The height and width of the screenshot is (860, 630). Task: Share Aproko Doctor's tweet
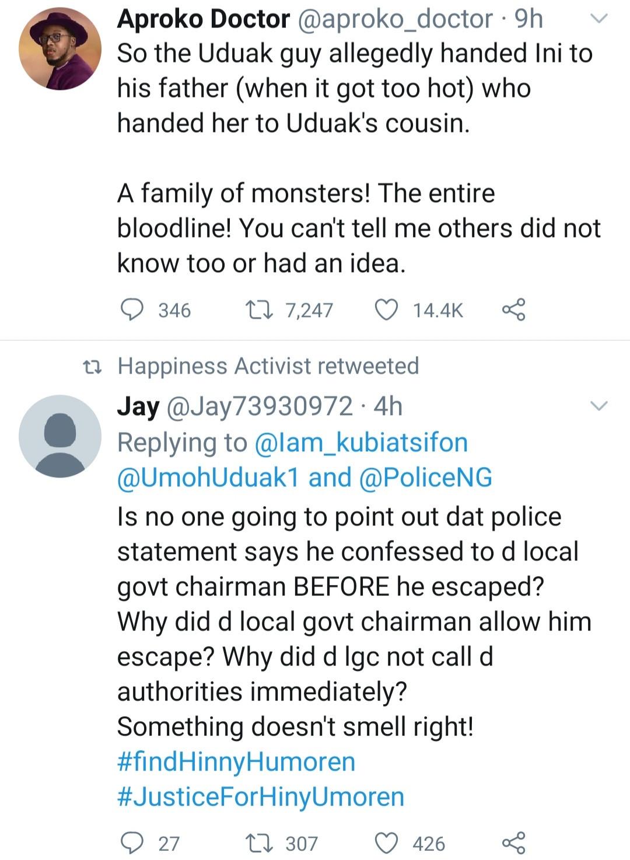(x=514, y=309)
